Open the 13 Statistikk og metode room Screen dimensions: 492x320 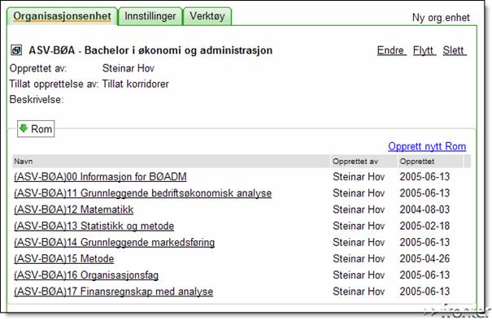pos(94,226)
